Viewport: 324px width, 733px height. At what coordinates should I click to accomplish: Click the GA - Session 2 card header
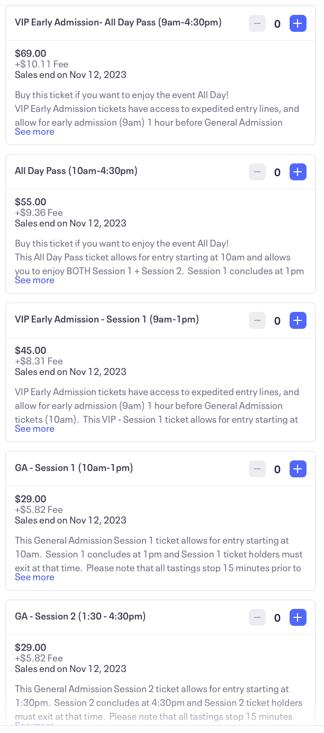[80, 616]
